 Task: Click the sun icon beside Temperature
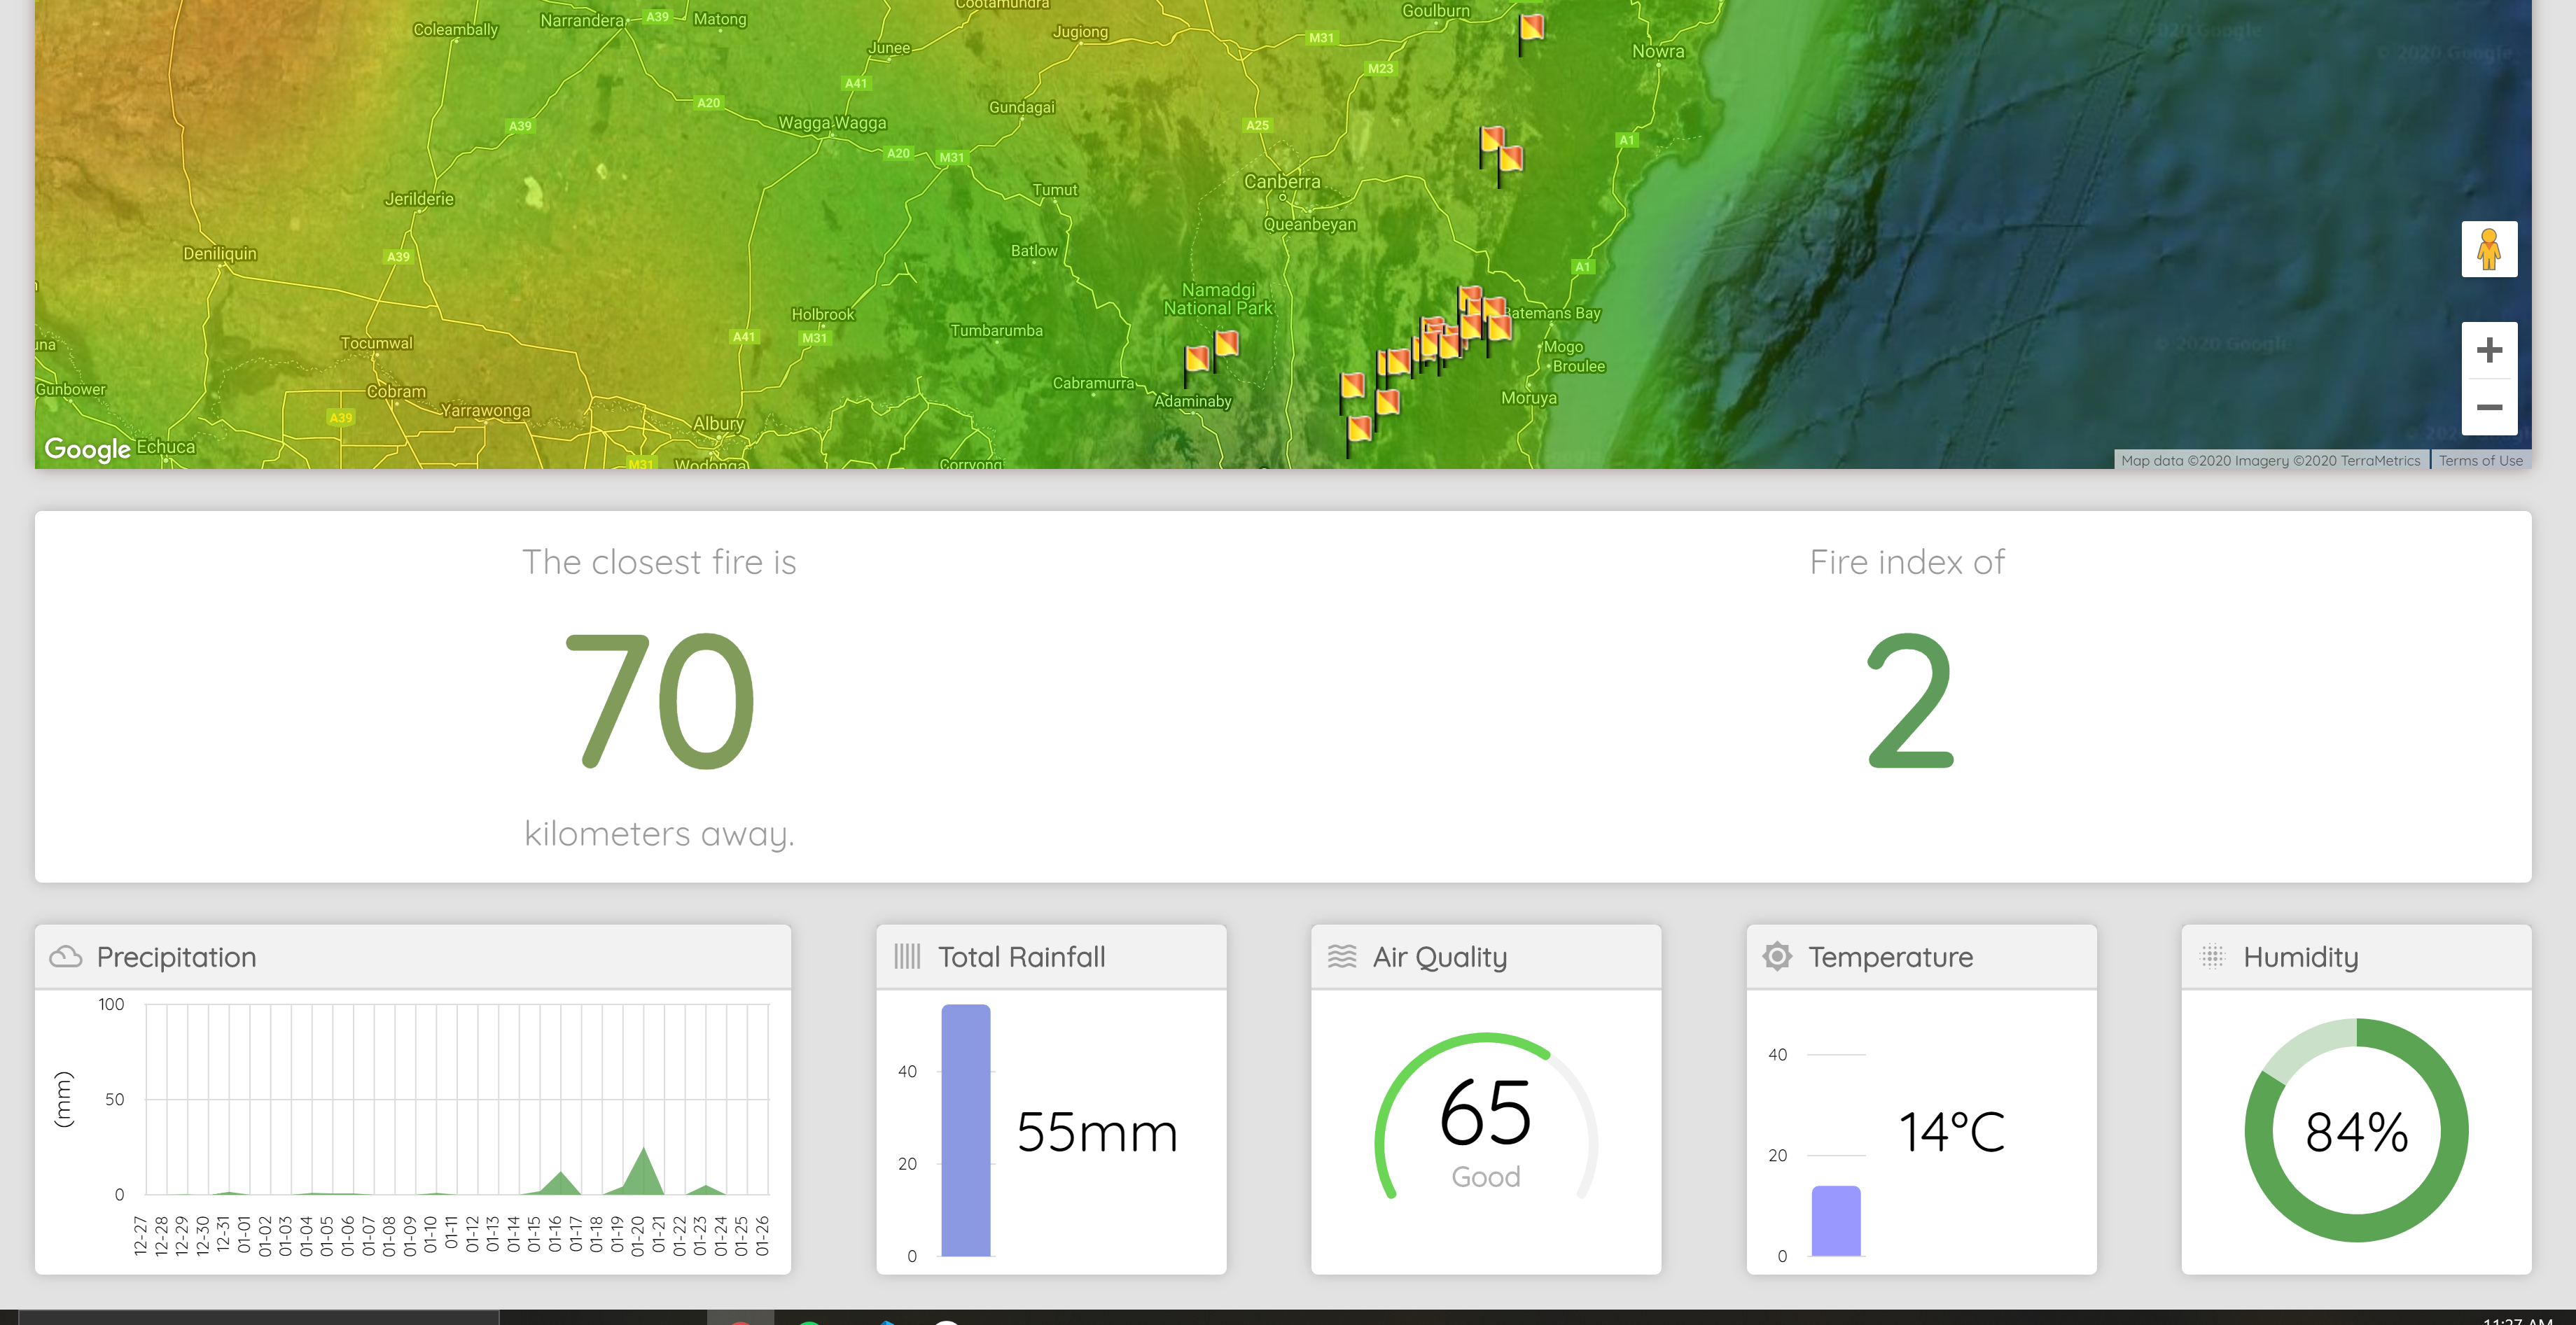1776,956
